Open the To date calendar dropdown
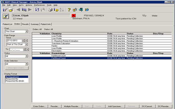The image size is (175, 109). pyautogui.click(x=27, y=49)
